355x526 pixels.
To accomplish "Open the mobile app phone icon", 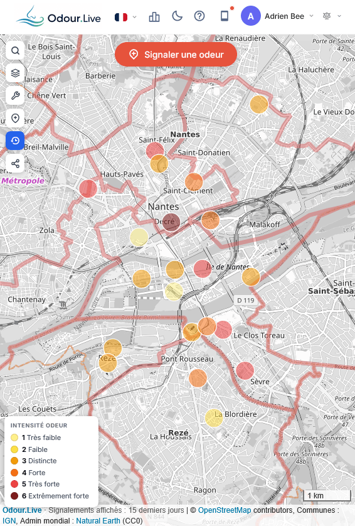I will click(x=225, y=16).
